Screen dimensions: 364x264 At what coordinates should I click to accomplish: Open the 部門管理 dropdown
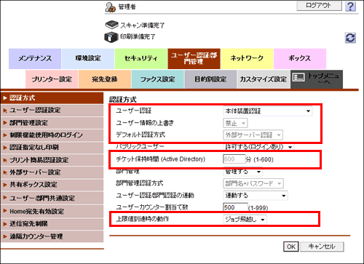(x=243, y=172)
